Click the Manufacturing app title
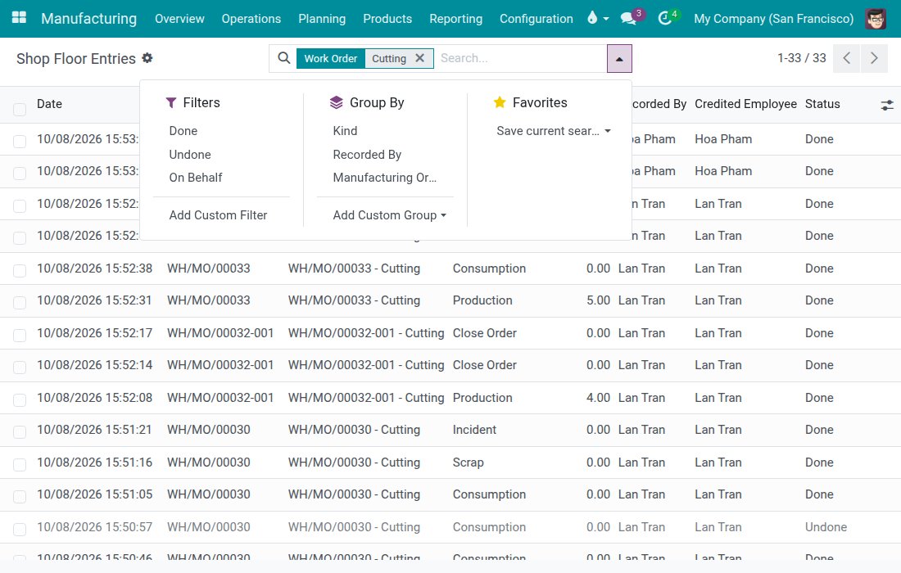 tap(89, 18)
